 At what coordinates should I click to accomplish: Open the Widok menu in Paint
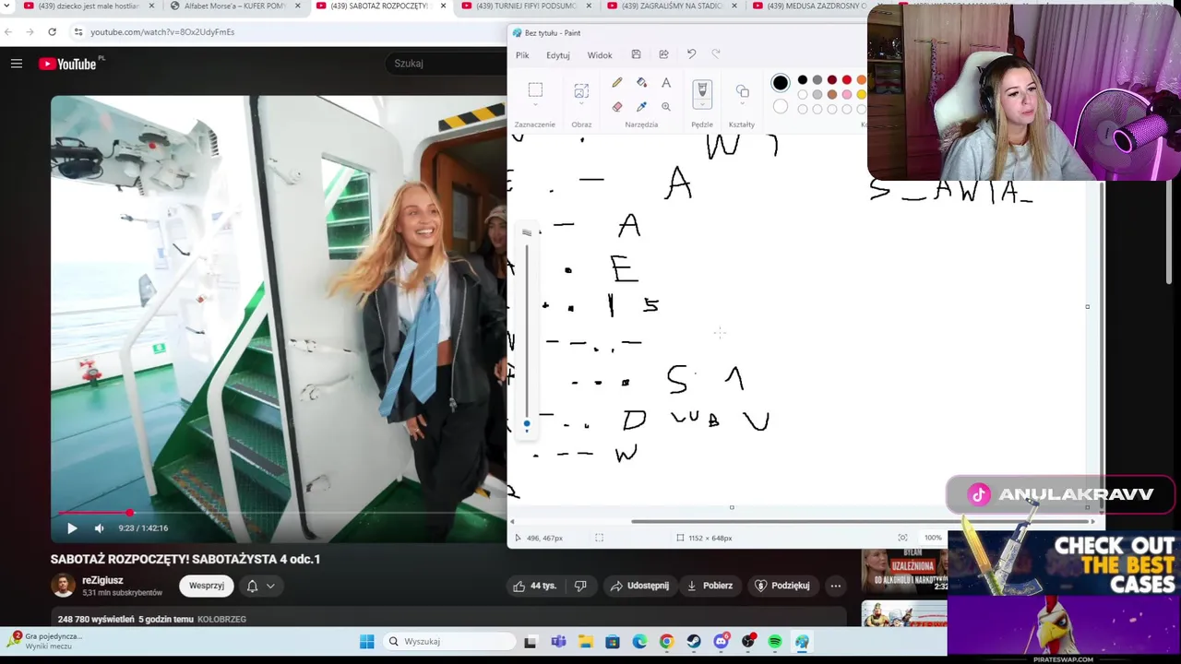600,55
